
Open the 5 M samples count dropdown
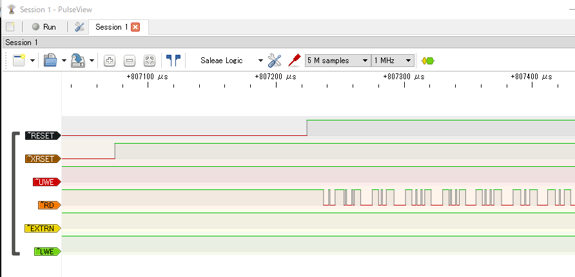pyautogui.click(x=338, y=61)
